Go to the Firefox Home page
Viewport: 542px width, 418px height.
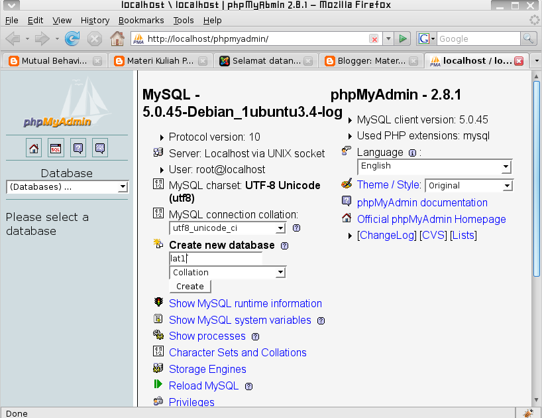click(x=117, y=38)
